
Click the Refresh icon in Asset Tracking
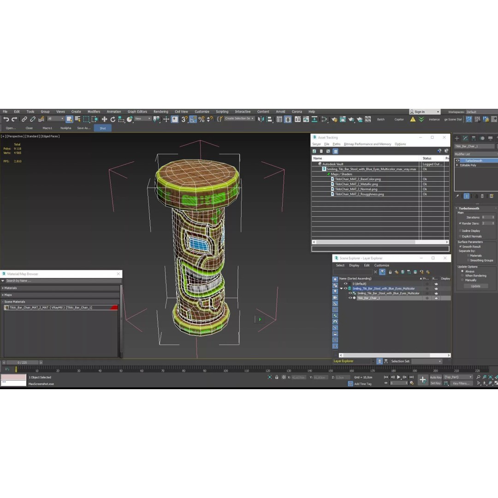pos(314,151)
